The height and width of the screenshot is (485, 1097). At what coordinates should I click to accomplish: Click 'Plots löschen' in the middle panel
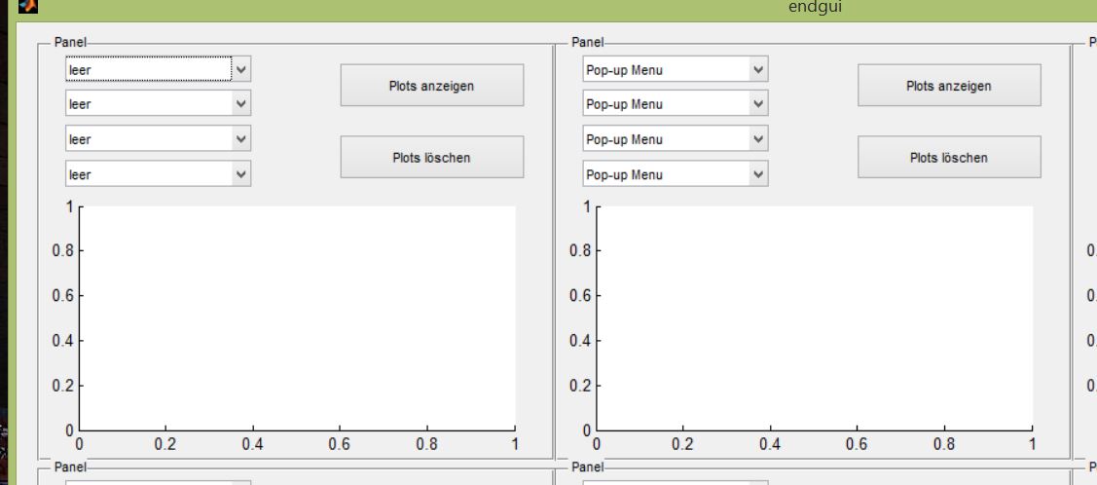(948, 157)
